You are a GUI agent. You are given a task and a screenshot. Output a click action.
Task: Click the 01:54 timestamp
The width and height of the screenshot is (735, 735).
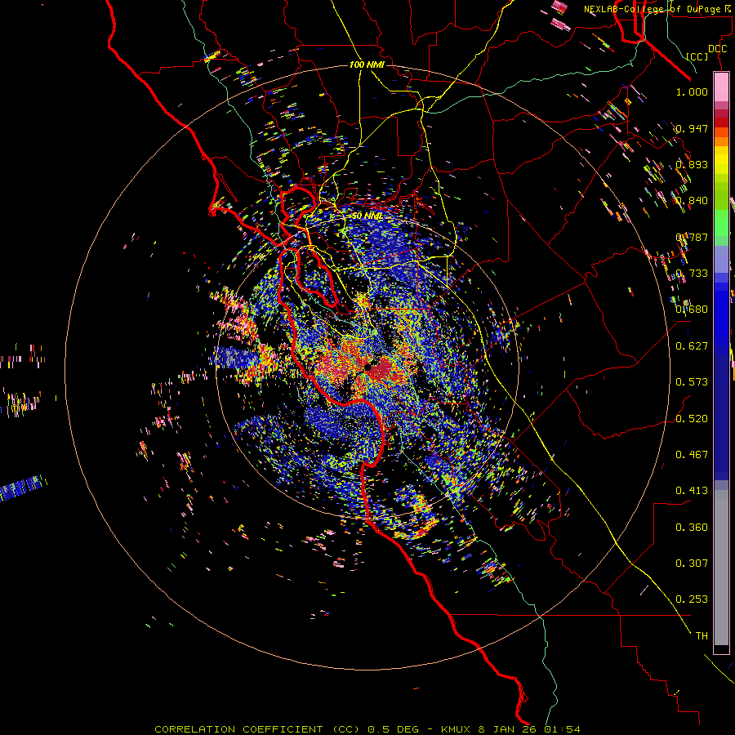click(x=562, y=729)
